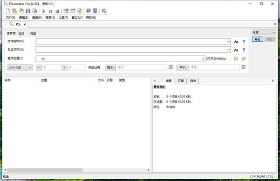Viewport: 280px width, 181px height.
Task: Toggle the 早于 date button
Action: click(x=182, y=67)
